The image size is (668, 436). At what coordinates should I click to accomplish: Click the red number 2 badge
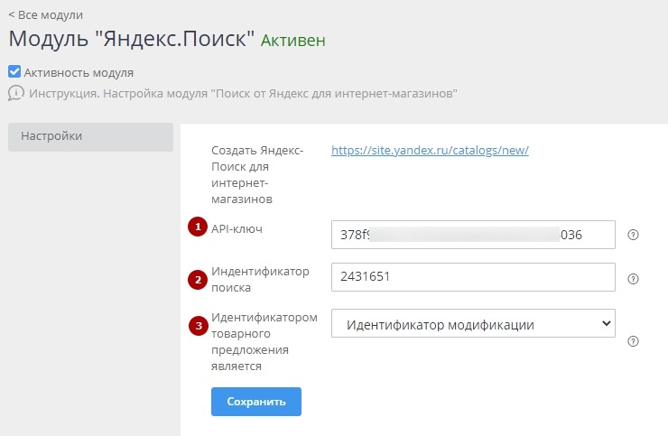(197, 279)
